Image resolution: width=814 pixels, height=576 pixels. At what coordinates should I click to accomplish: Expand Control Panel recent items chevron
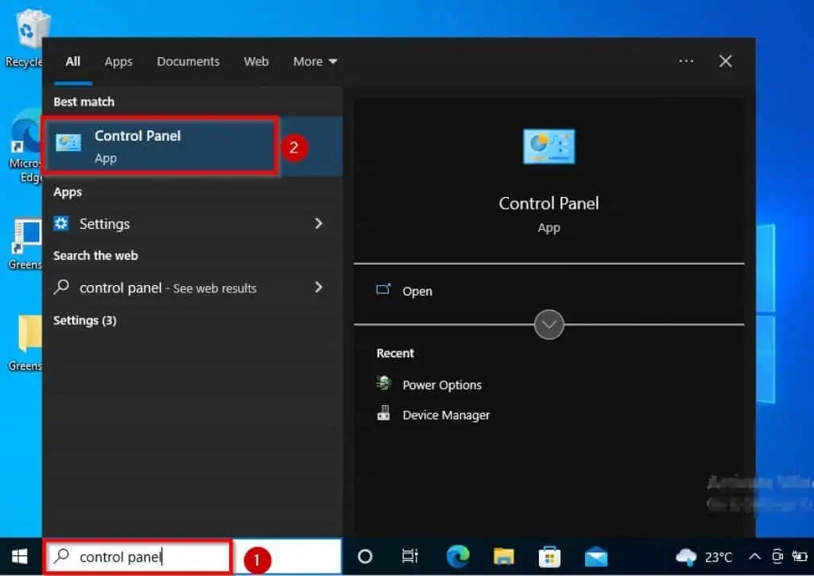548,324
